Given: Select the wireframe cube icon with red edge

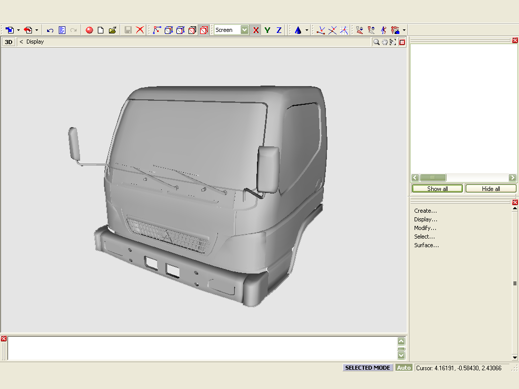Looking at the screenshot, I should [x=180, y=30].
